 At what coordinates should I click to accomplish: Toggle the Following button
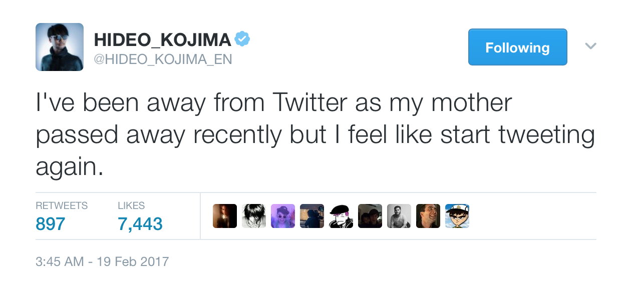(517, 47)
